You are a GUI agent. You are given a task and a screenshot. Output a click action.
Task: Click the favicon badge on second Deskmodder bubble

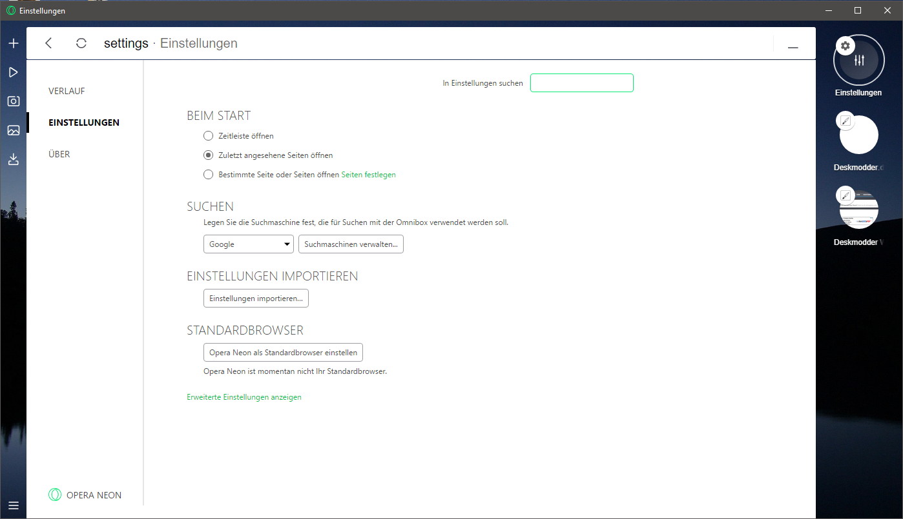click(x=846, y=195)
